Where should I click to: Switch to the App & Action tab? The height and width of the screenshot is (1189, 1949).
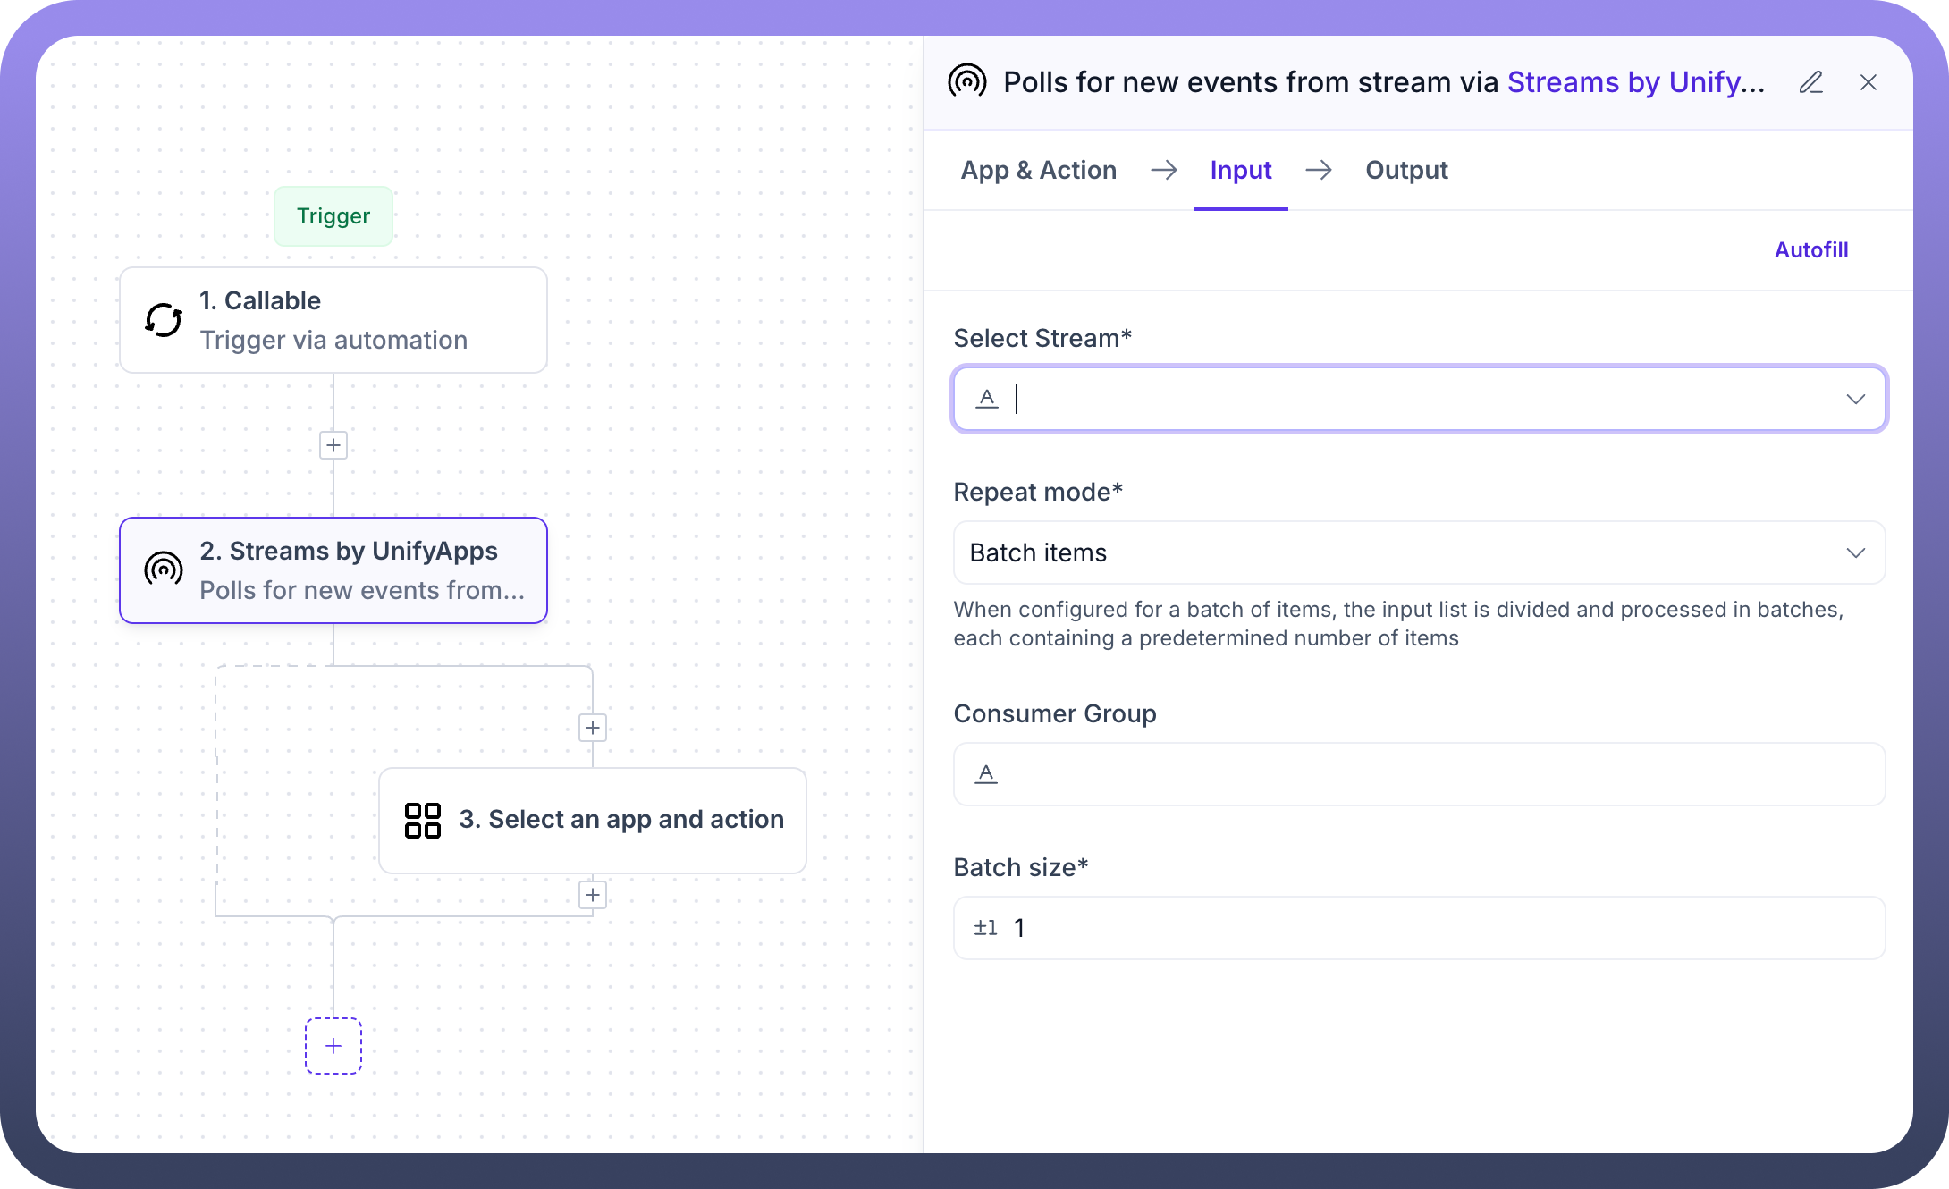coord(1038,170)
